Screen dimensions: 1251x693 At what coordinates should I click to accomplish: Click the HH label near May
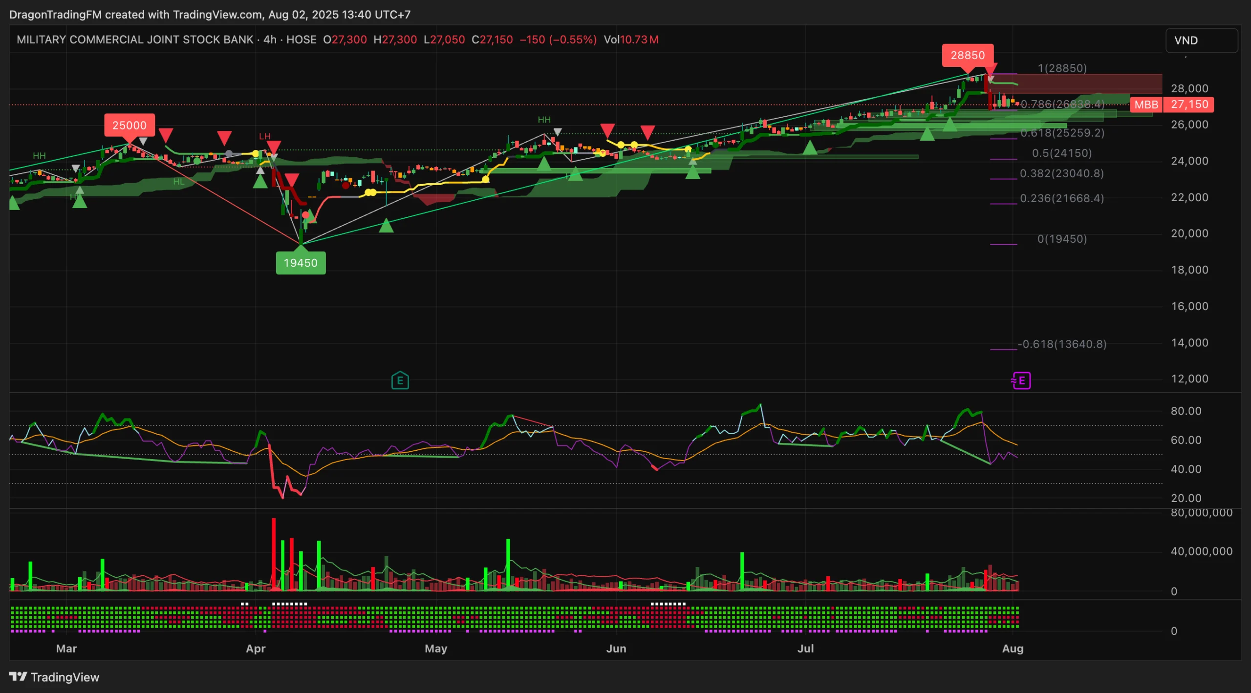544,120
